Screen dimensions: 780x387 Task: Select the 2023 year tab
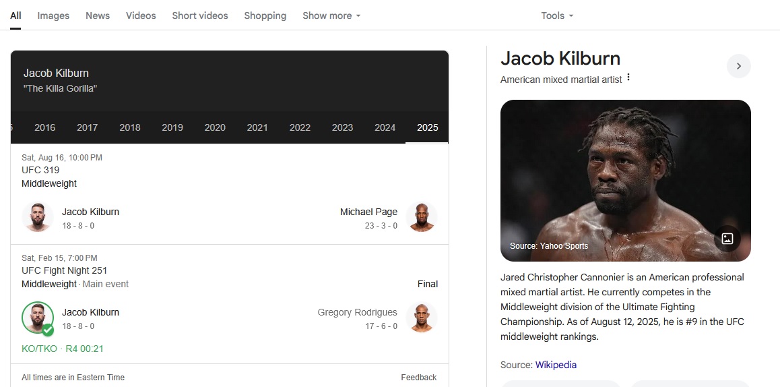click(342, 127)
